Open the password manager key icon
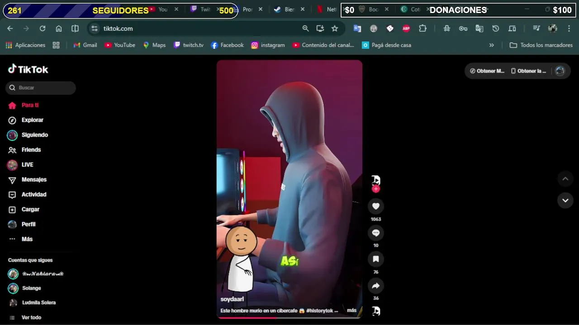The image size is (579, 325). (x=463, y=28)
